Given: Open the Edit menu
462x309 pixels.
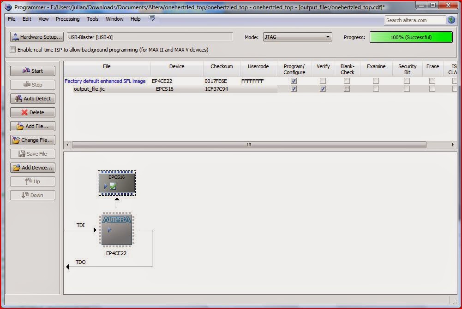Looking at the screenshot, I should tap(27, 19).
